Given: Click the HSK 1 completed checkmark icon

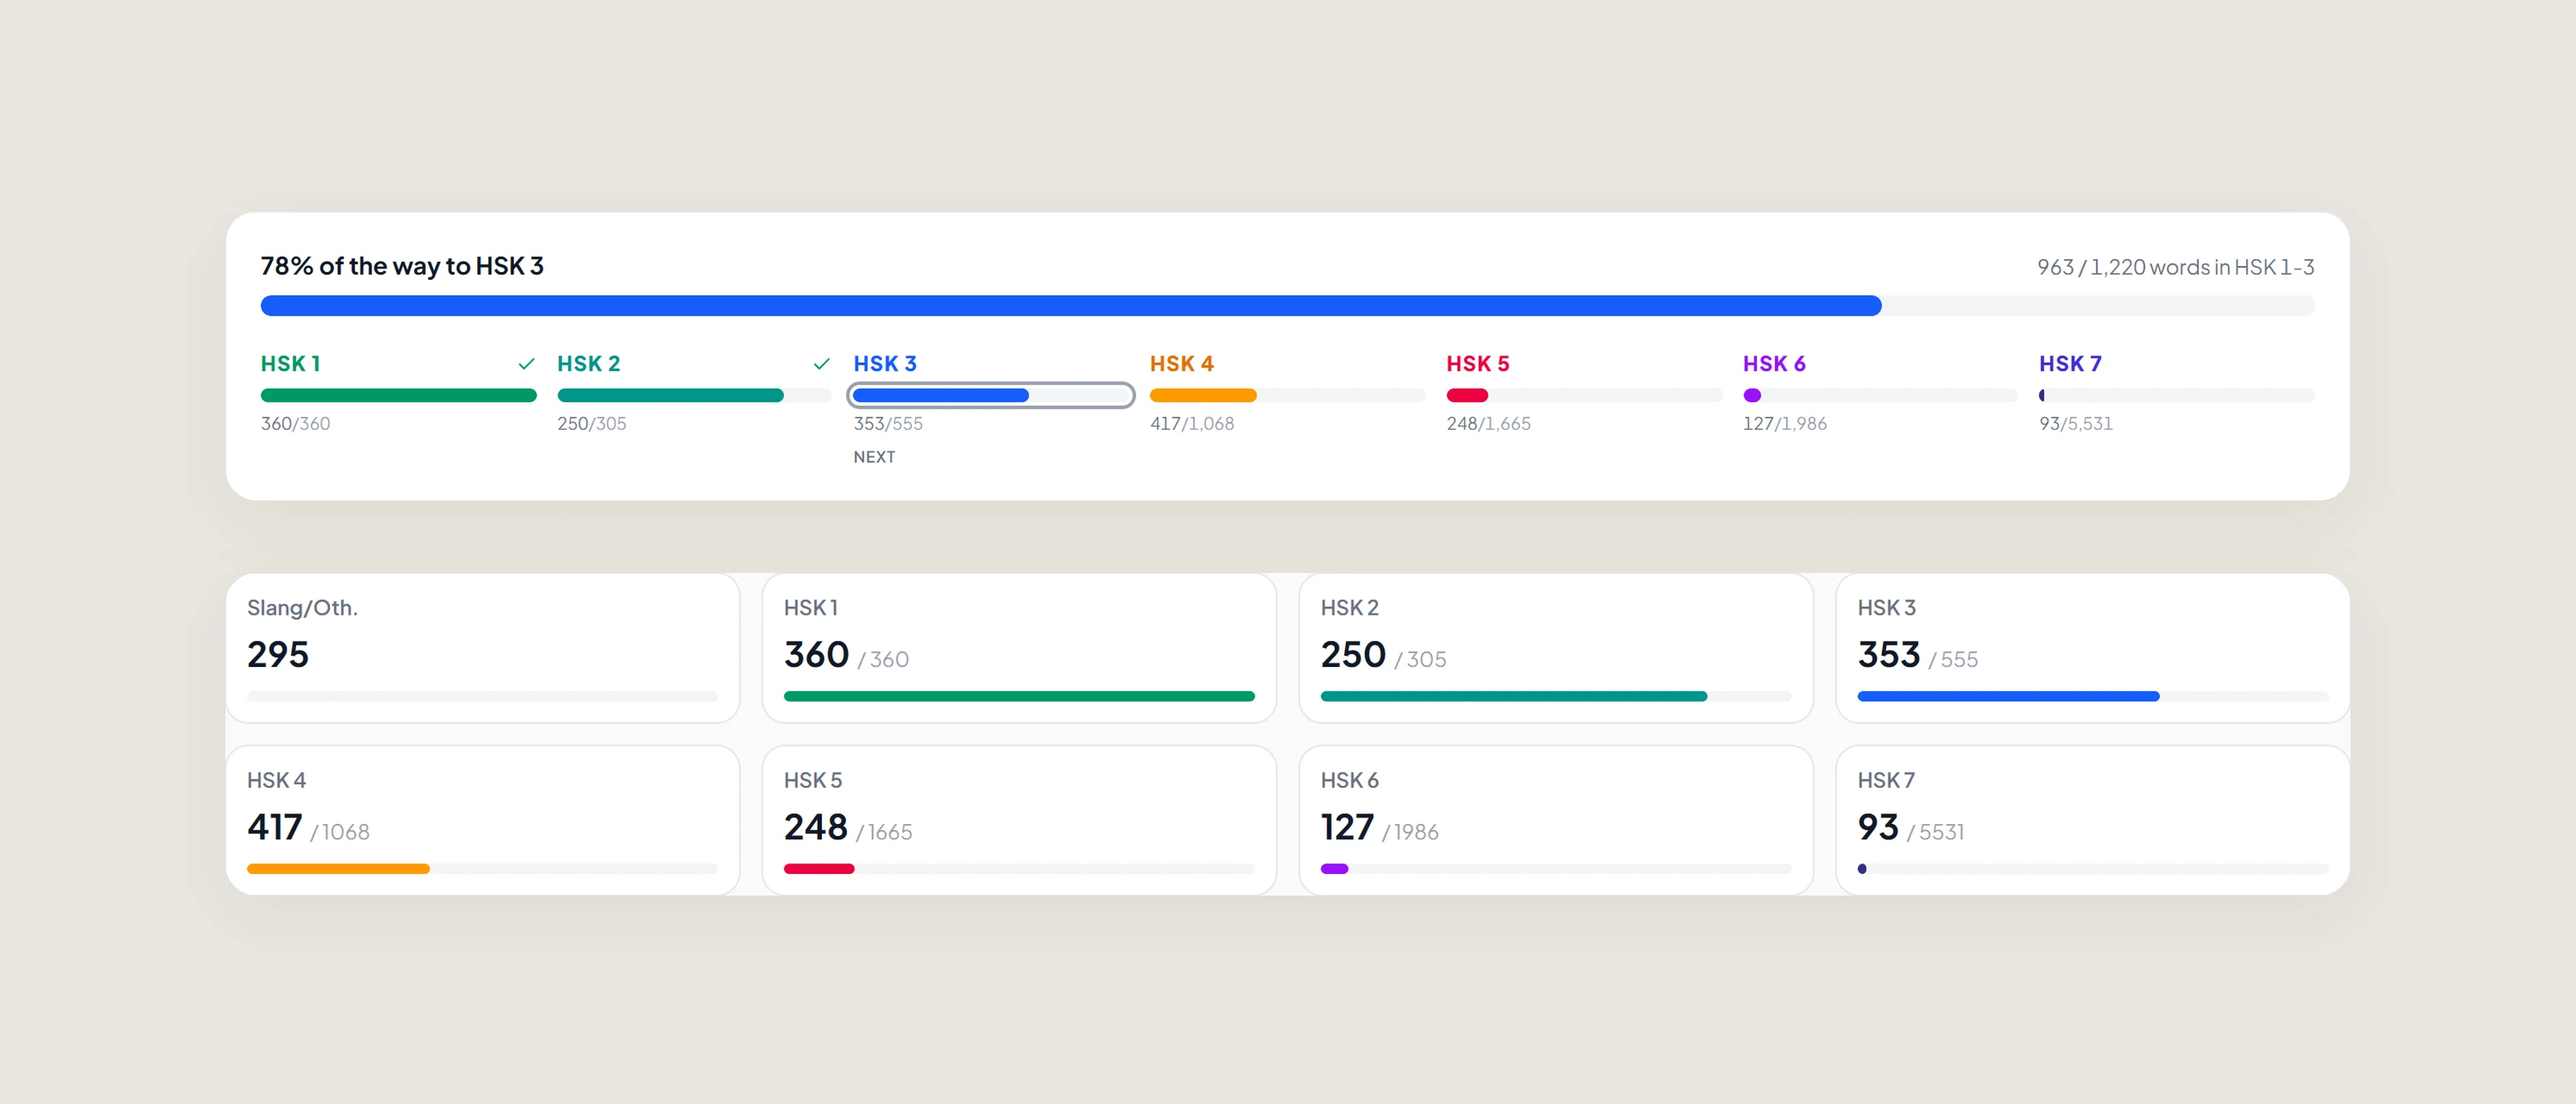Looking at the screenshot, I should pos(526,364).
